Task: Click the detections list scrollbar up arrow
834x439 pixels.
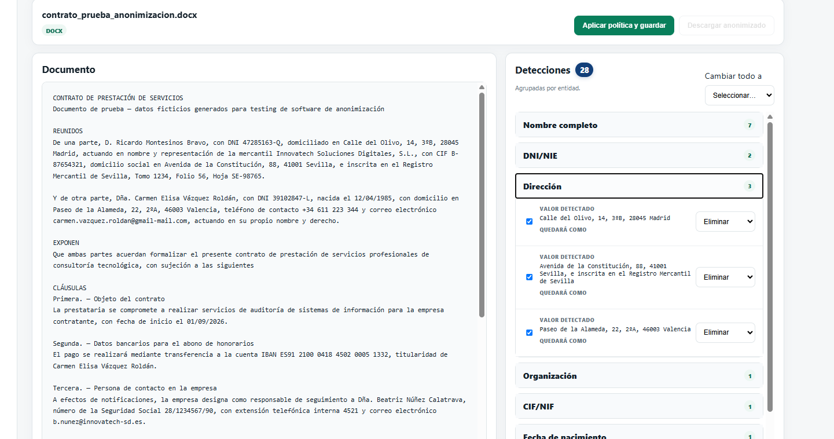Action: (x=770, y=116)
